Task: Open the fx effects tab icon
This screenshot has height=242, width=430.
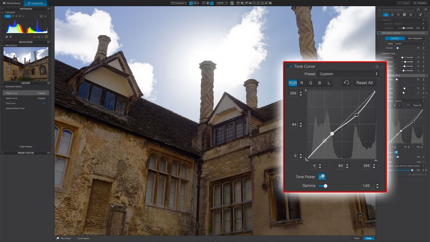Action: [411, 15]
